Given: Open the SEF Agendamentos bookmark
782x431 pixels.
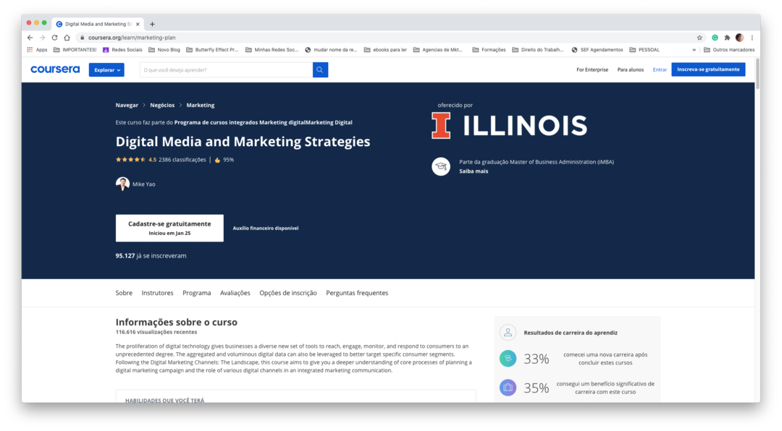Looking at the screenshot, I should pos(597,50).
